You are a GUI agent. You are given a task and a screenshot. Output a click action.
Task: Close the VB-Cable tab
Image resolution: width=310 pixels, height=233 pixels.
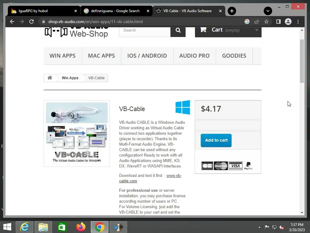tap(220, 11)
